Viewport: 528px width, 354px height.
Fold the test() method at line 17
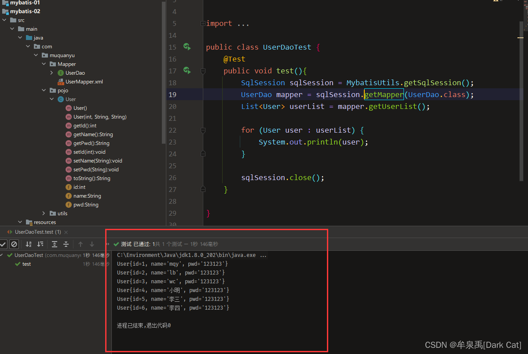coord(203,71)
